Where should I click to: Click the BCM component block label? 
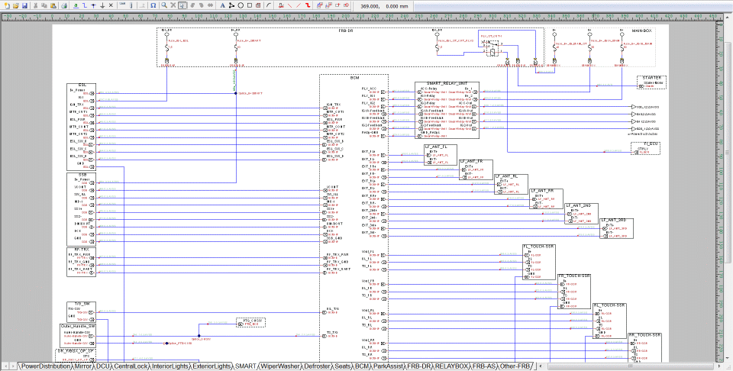(354, 78)
